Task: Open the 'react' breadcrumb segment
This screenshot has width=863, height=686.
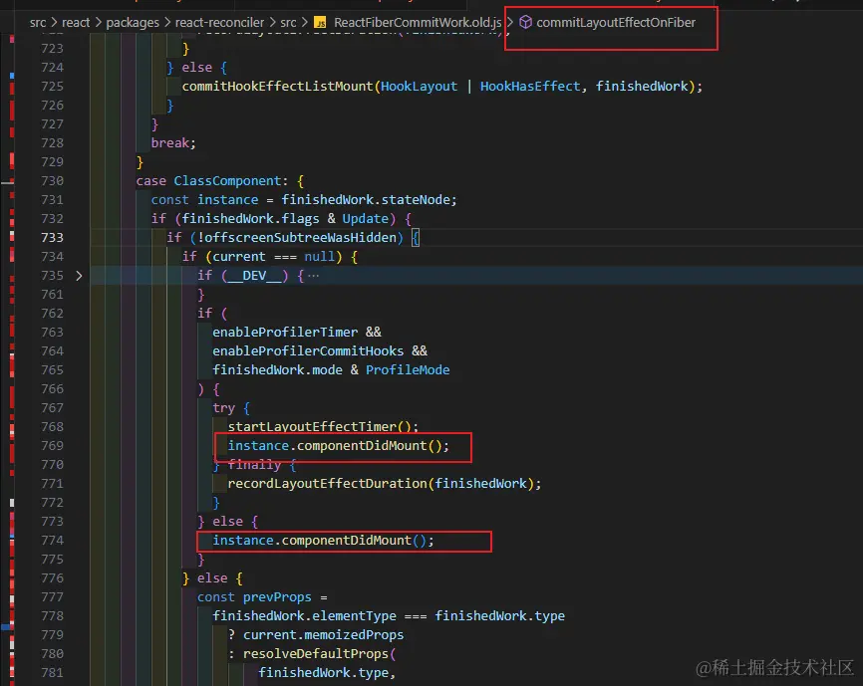Action: (x=76, y=23)
